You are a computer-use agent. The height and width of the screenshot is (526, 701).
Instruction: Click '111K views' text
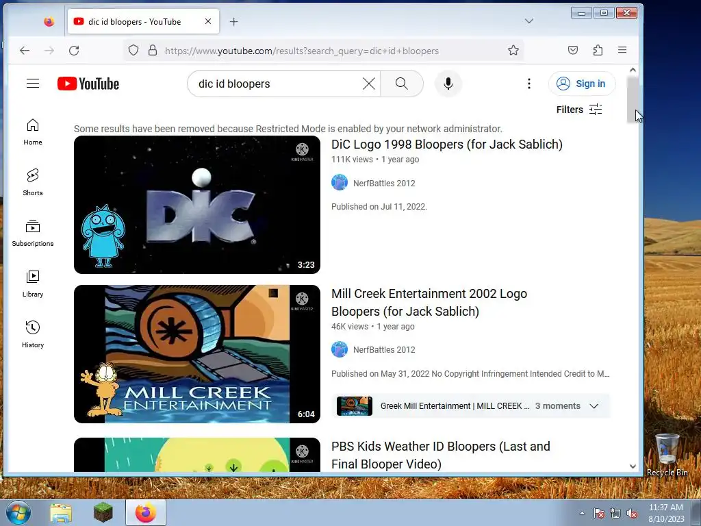click(352, 159)
